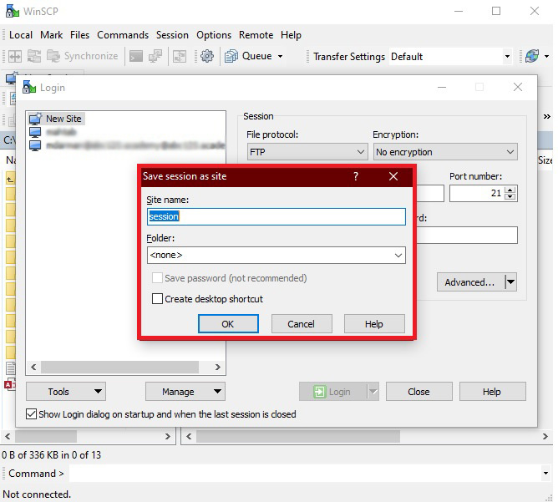Click Cancel in Save session dialog
Viewport: 558px width, 502px height.
coord(301,324)
